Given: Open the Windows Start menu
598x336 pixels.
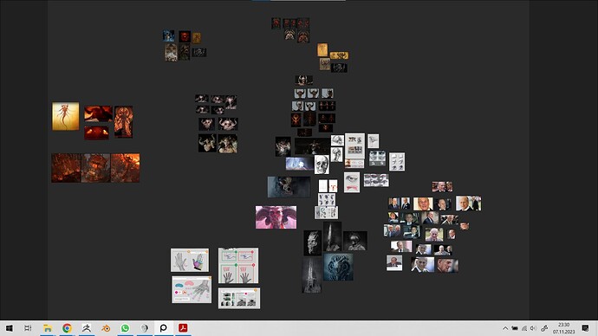Looking at the screenshot, I should pyautogui.click(x=10, y=328).
